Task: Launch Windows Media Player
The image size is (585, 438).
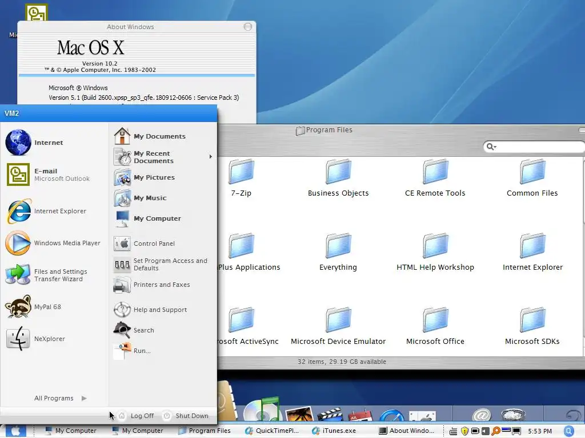Action: click(54, 243)
